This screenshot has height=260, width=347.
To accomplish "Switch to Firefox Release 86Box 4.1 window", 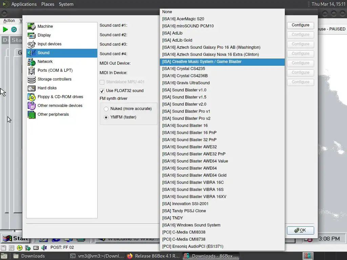I will point(154,256).
